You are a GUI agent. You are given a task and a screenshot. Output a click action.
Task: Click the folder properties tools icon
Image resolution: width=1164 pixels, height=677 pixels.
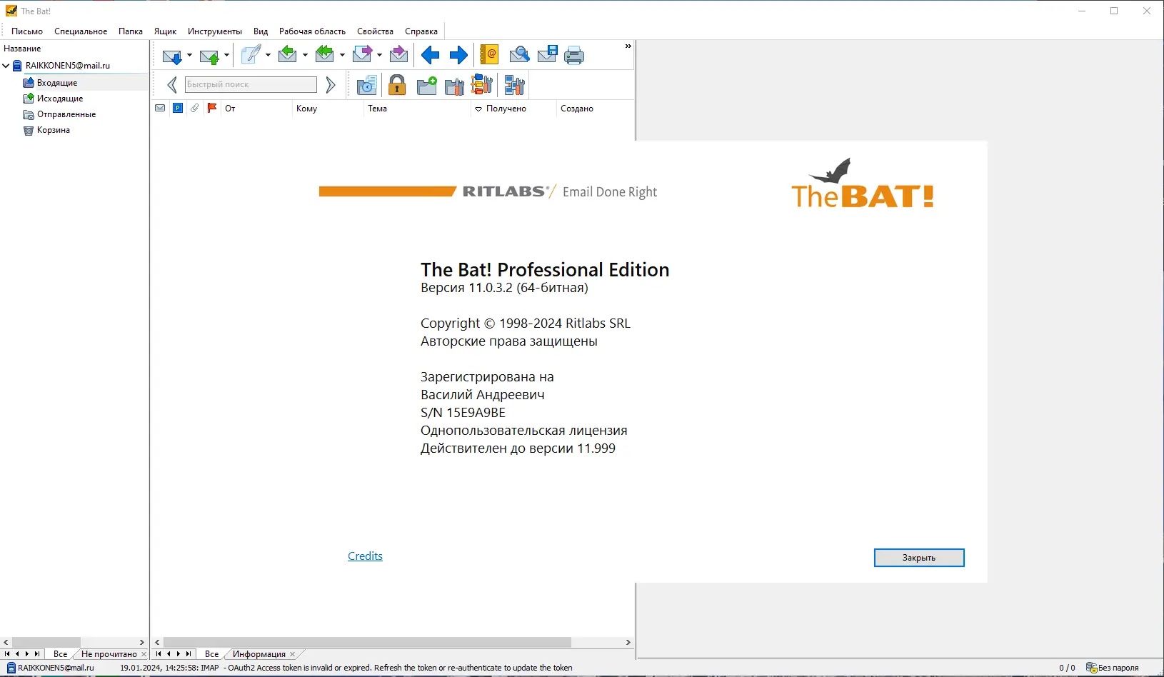click(454, 86)
